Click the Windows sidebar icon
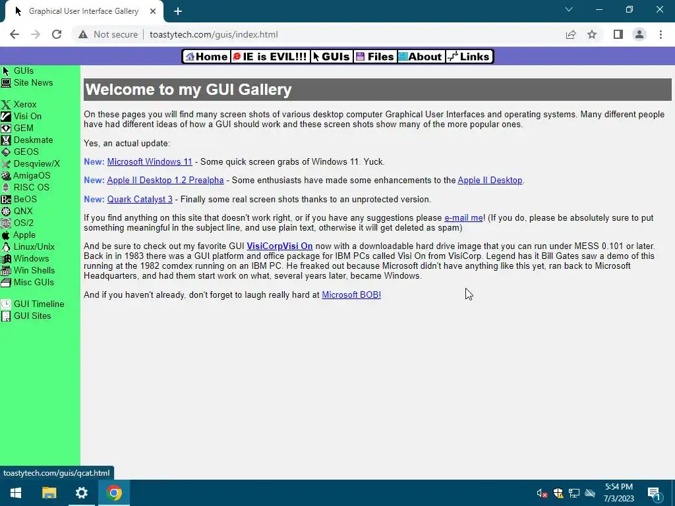675x506 pixels. tap(5, 258)
